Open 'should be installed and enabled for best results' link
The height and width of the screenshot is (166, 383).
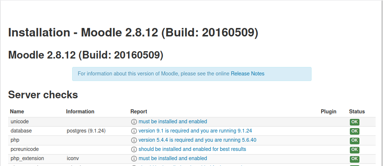pyautogui.click(x=192, y=149)
